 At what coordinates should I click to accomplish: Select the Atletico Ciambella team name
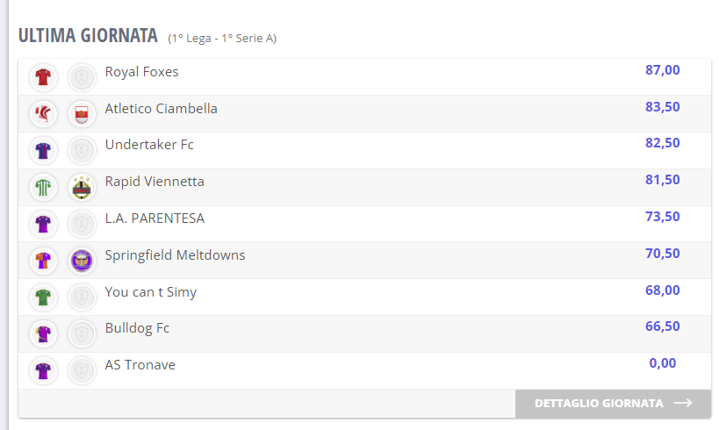[161, 109]
